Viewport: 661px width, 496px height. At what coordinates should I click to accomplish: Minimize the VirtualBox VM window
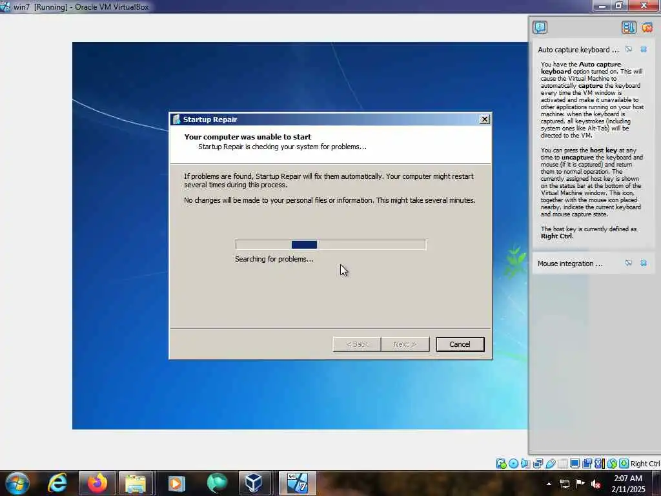coord(602,5)
